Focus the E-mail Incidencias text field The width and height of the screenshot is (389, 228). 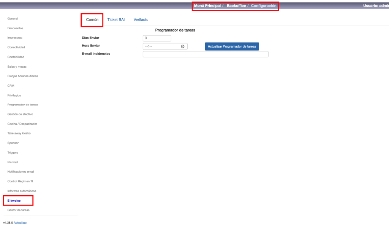point(206,54)
